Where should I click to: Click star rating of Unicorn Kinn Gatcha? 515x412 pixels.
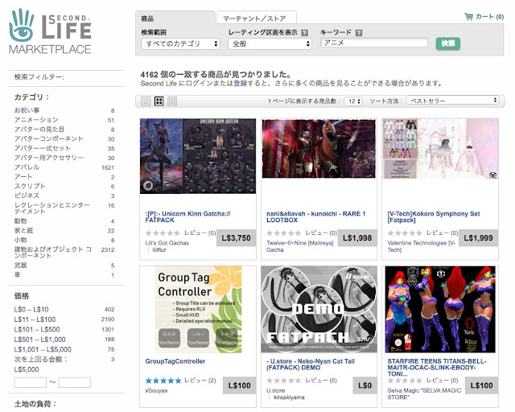[163, 233]
